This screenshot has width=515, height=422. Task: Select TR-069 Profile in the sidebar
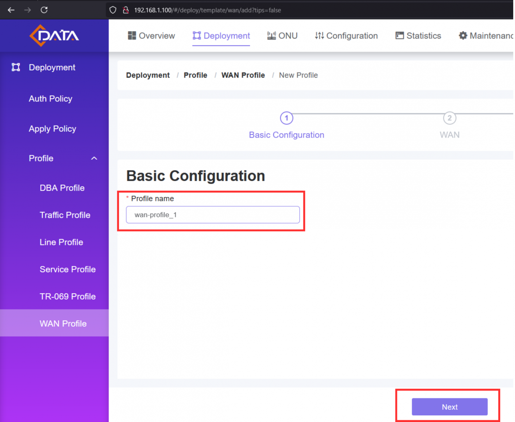[x=68, y=296]
